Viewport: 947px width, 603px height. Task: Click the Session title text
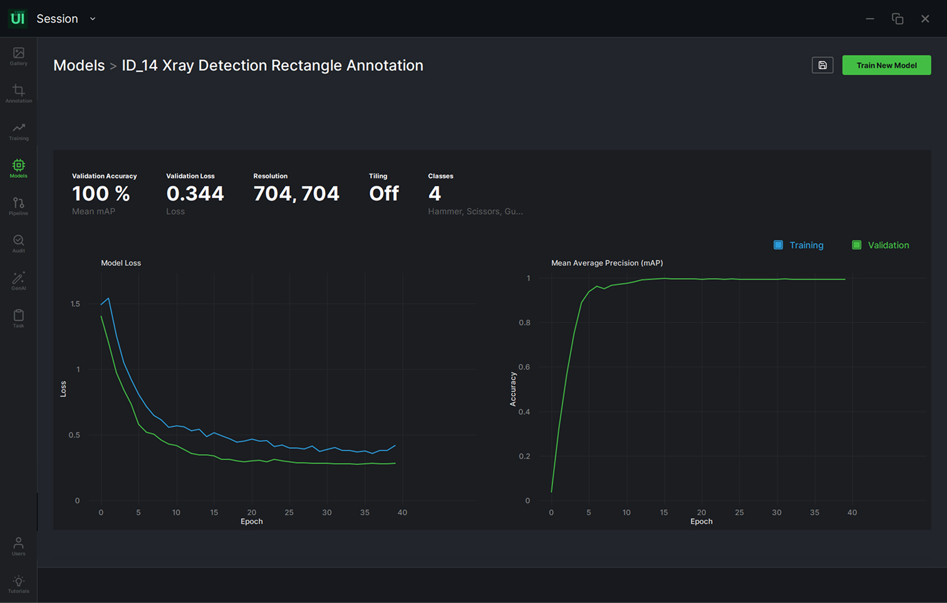click(57, 19)
